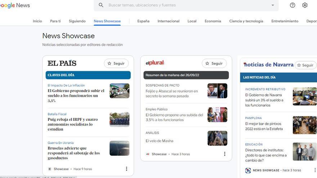
Task: Open mejor bar de pintxos 2022 article
Action: [x=264, y=126]
